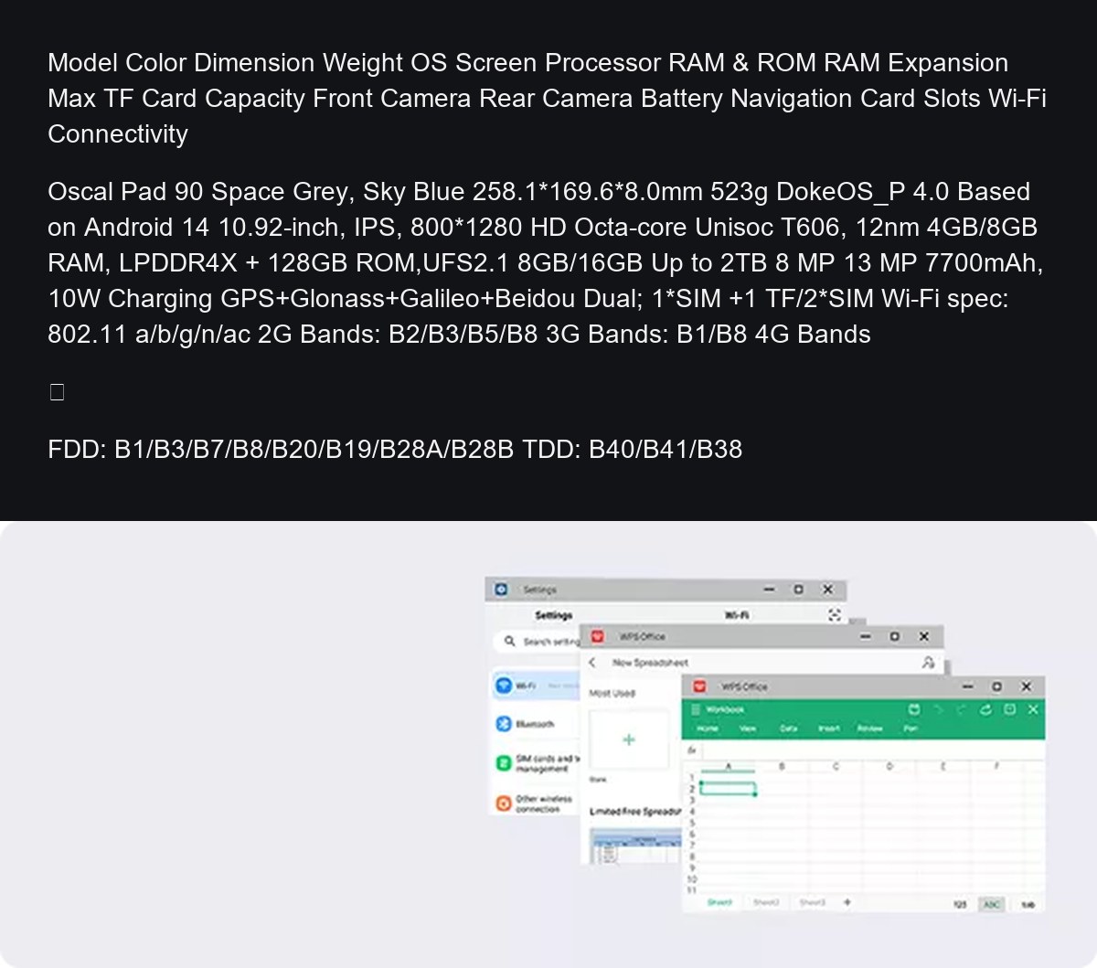
Task: Click the Settings app gear icon in title bar
Action: click(501, 590)
